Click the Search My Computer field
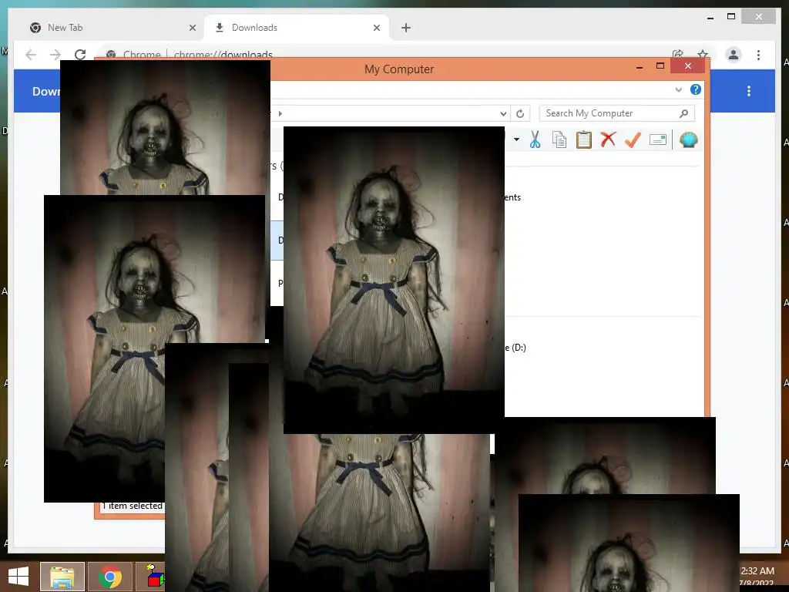Viewport: 789px width, 592px height. (x=617, y=114)
